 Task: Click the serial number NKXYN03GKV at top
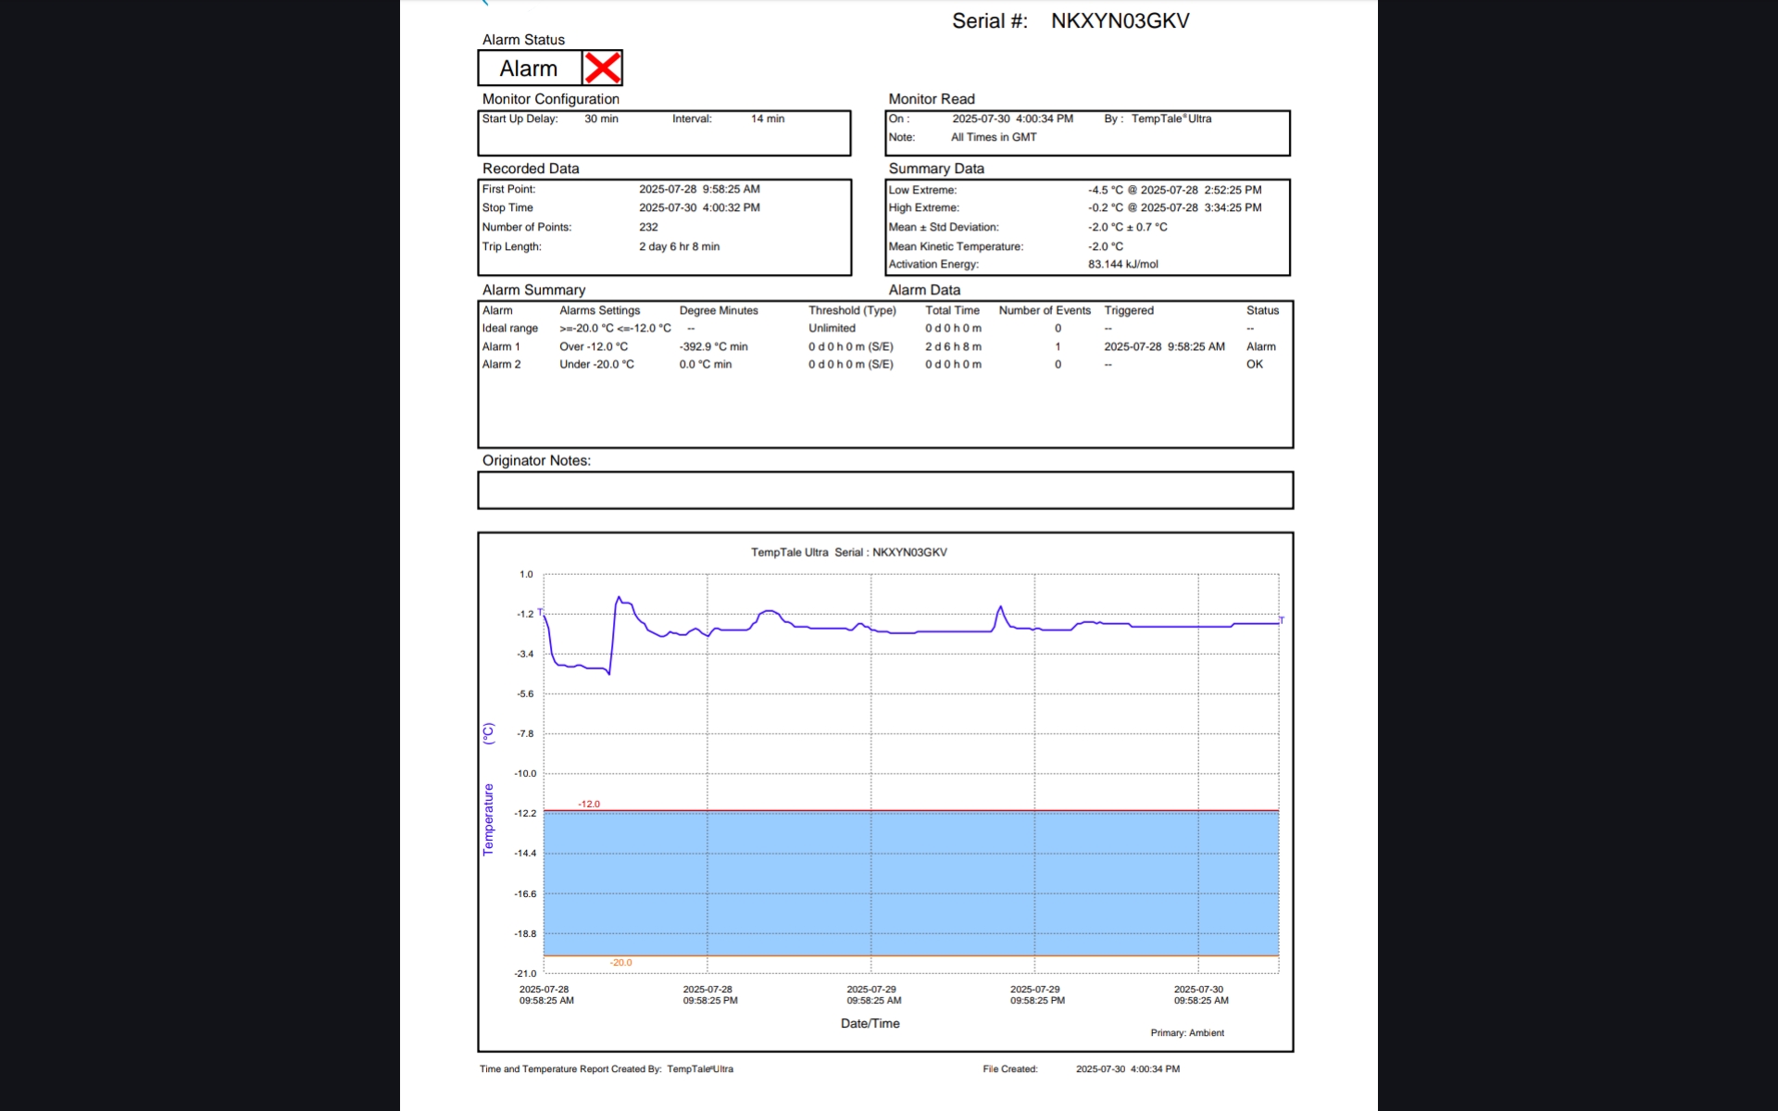pyautogui.click(x=1120, y=21)
